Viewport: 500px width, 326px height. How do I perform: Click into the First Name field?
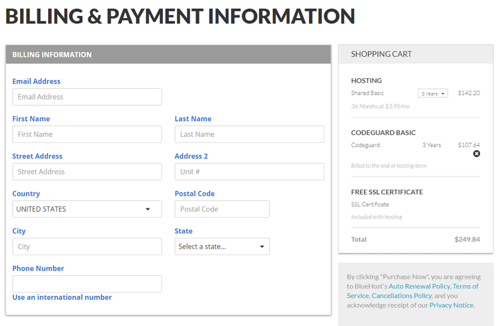pos(87,134)
